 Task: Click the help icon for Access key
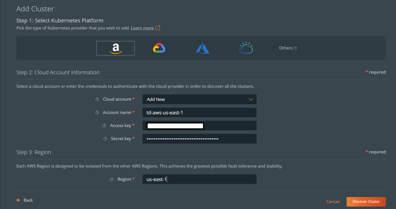click(x=104, y=126)
